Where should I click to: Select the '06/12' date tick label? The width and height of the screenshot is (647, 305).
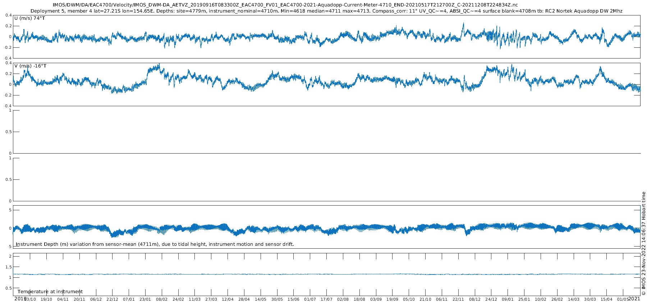(96, 299)
